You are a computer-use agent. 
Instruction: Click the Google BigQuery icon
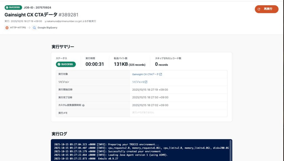click(34, 28)
